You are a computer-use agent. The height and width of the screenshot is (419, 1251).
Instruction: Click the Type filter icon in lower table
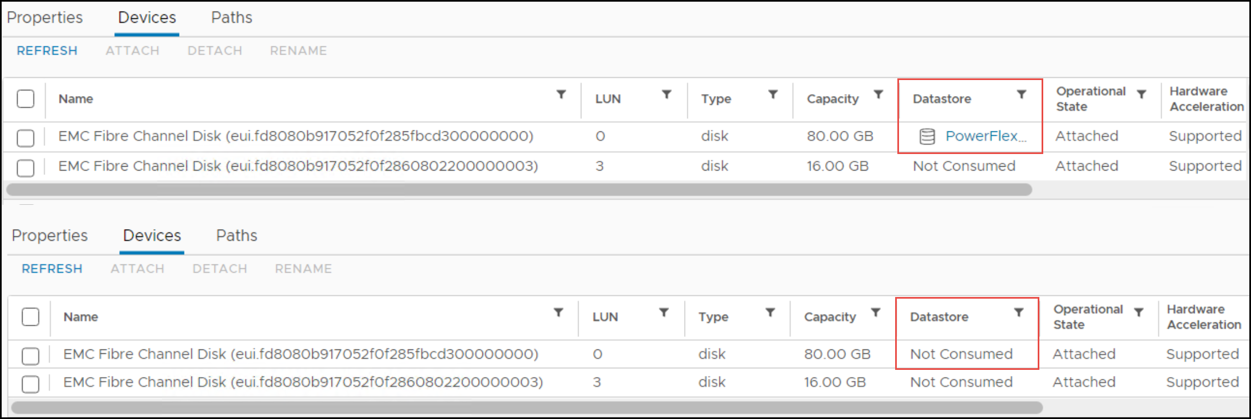tap(771, 312)
